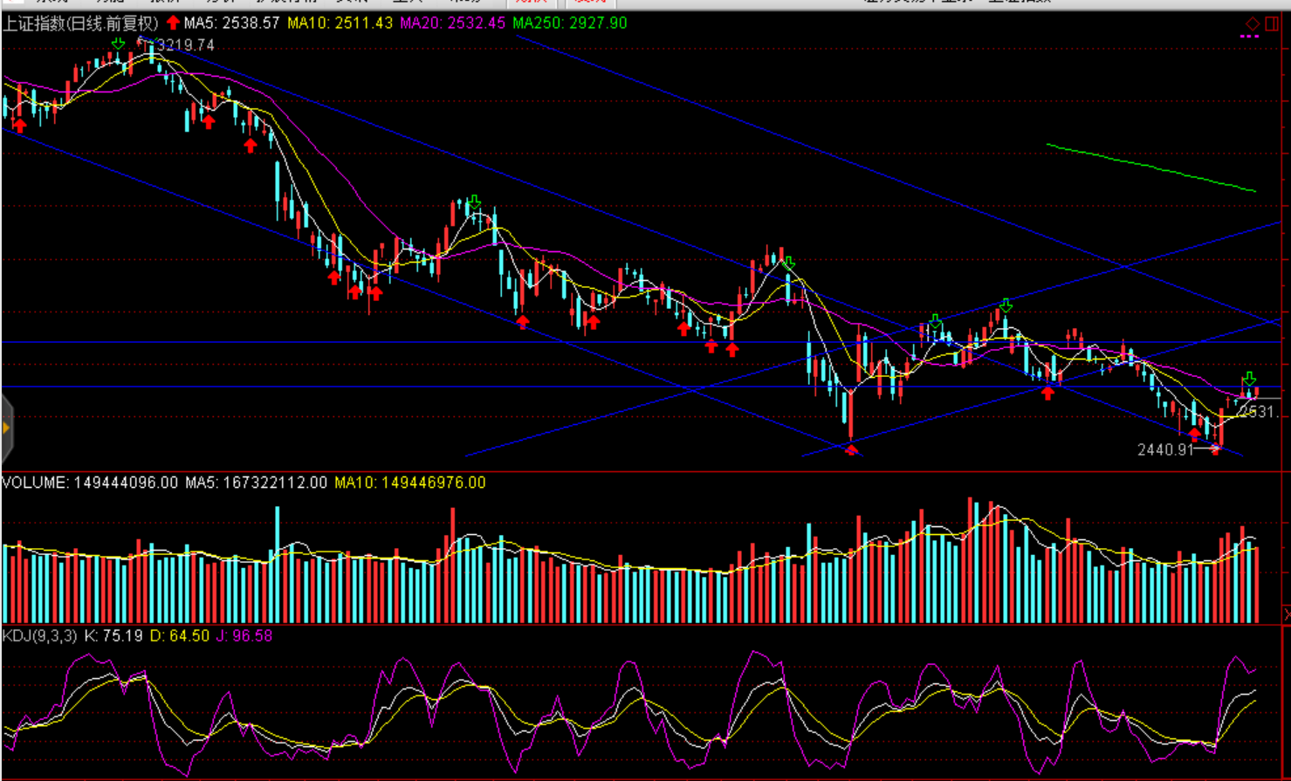Click the small magenta dashed marker at top right
1291x781 pixels.
point(1249,37)
